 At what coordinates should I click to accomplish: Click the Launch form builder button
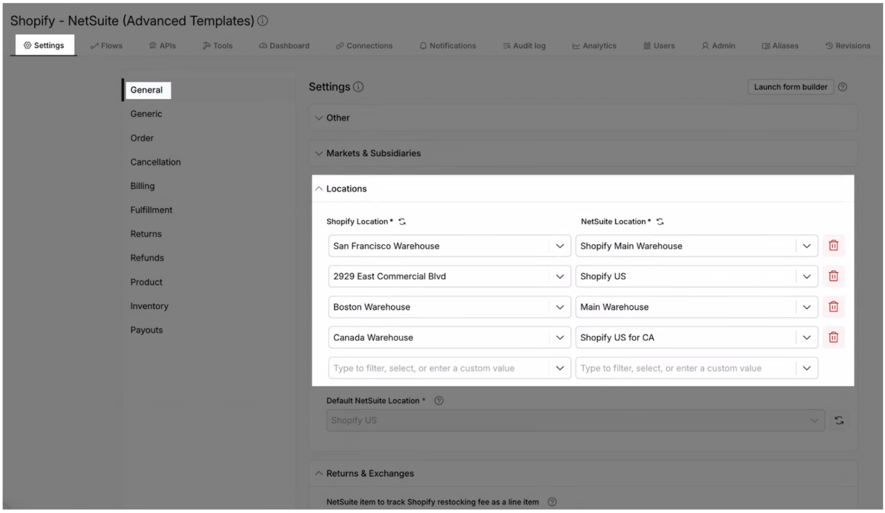(791, 87)
